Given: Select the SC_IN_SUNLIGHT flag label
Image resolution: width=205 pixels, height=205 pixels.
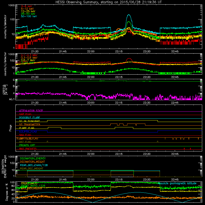Looking at the screenshot, I should [x=29, y=121].
